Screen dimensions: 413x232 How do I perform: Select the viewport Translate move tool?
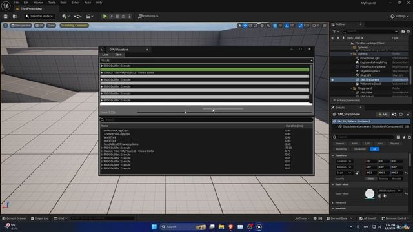pos(245,26)
